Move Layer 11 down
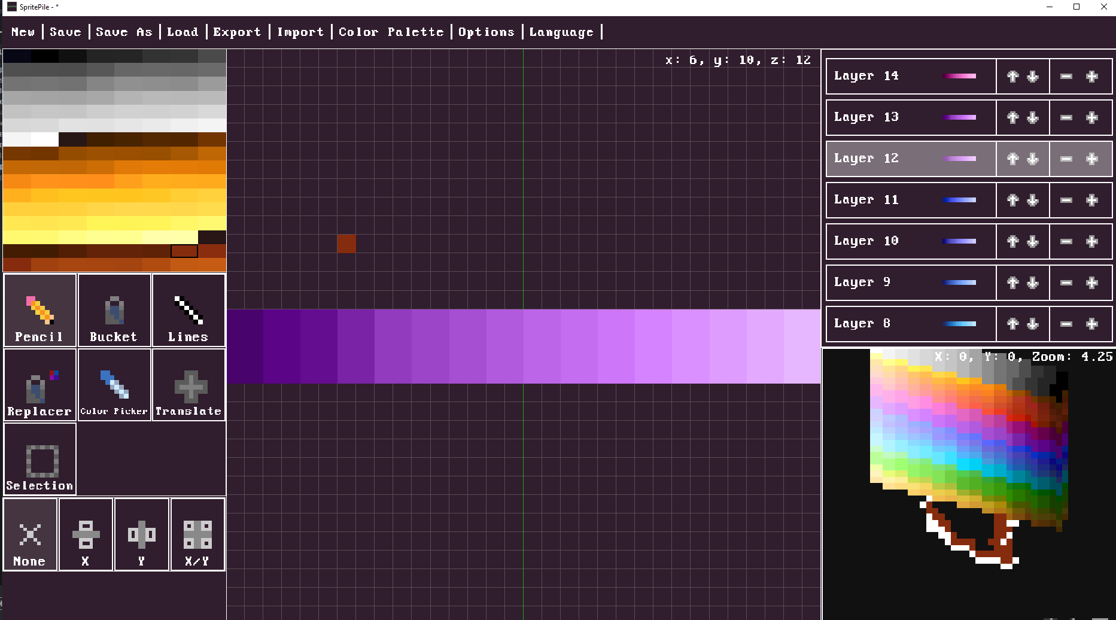This screenshot has width=1116, height=620. 1033,200
